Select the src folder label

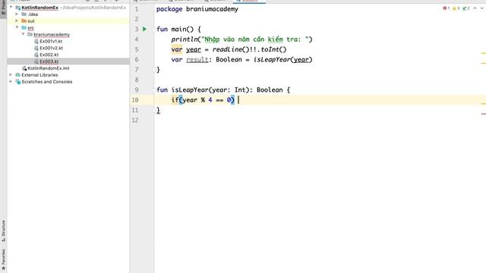pos(30,28)
